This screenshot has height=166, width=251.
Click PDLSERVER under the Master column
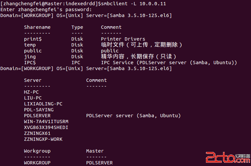coord(99,163)
